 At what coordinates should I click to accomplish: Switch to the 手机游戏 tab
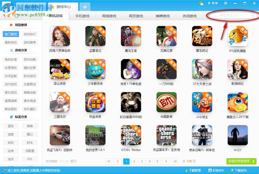83,16
